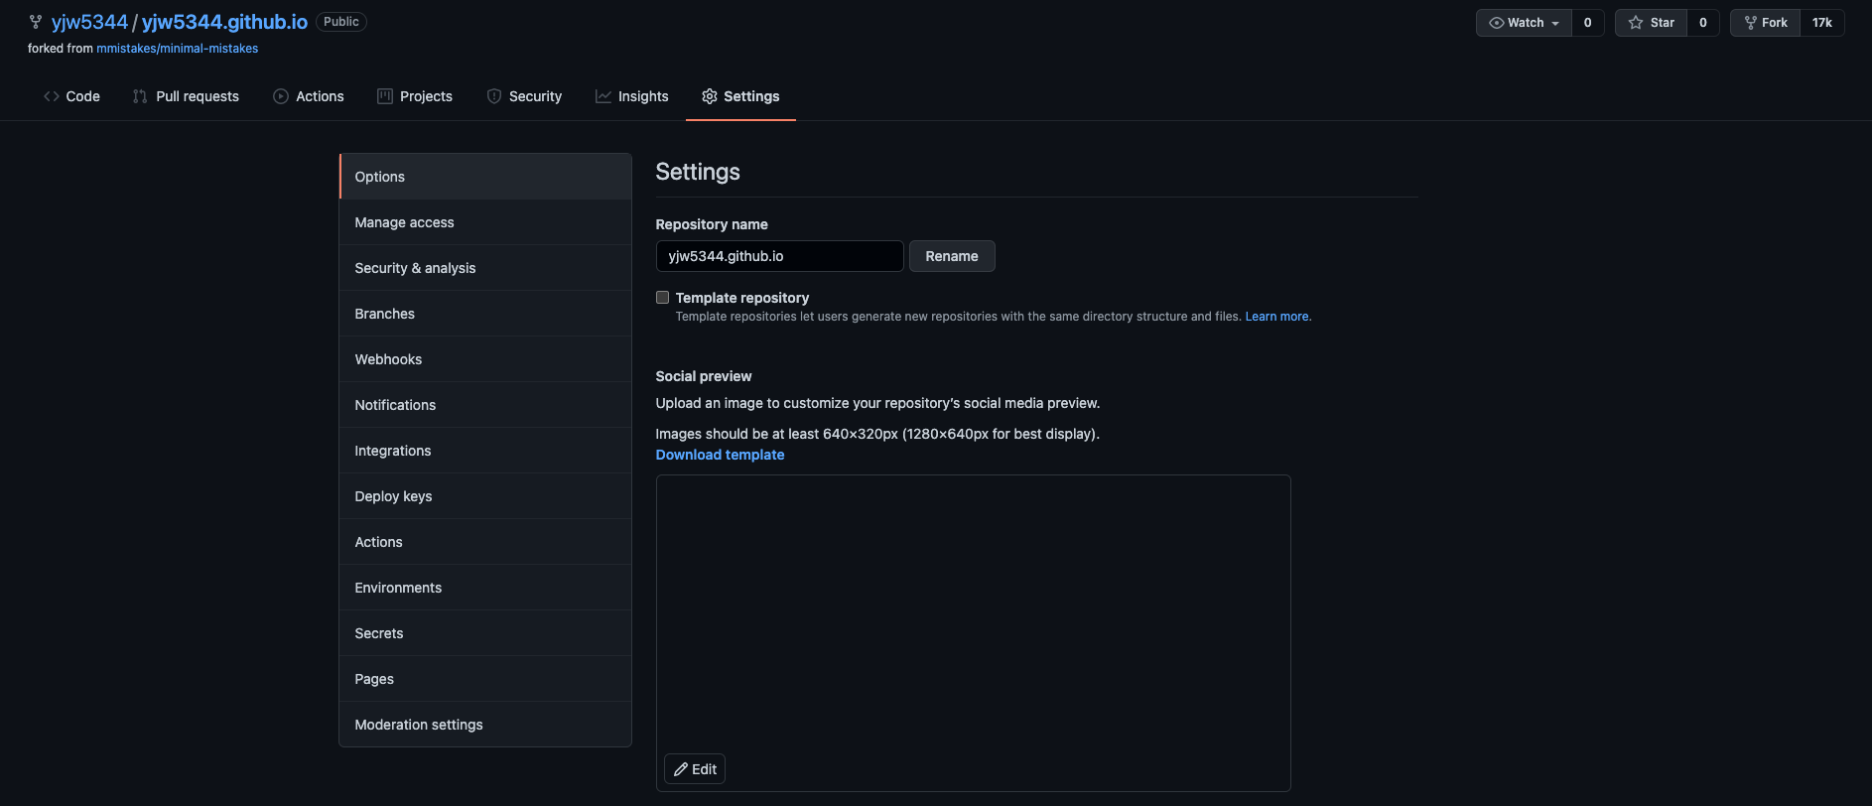Click the Settings page heading
Viewport: 1872px width, 806px height.
(698, 172)
